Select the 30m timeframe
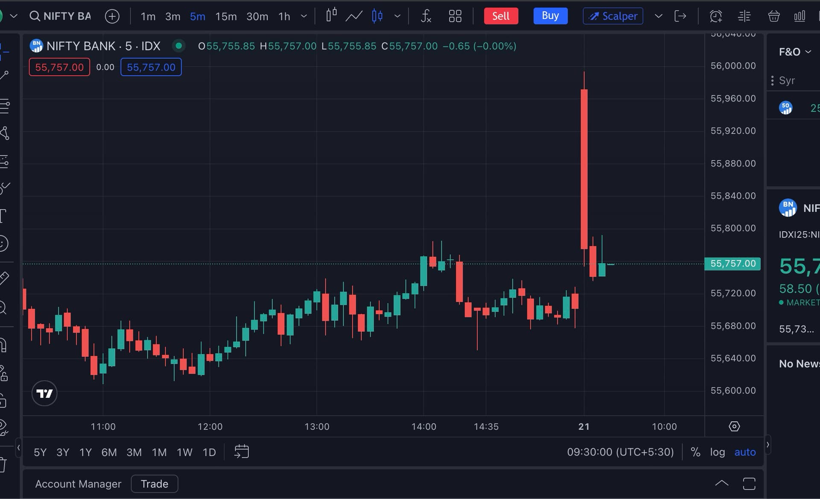The image size is (820, 499). click(257, 16)
